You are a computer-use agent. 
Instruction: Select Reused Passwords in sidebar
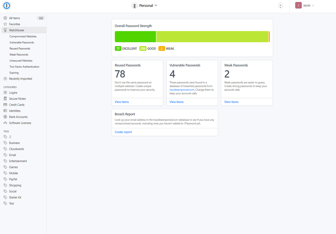20,48
